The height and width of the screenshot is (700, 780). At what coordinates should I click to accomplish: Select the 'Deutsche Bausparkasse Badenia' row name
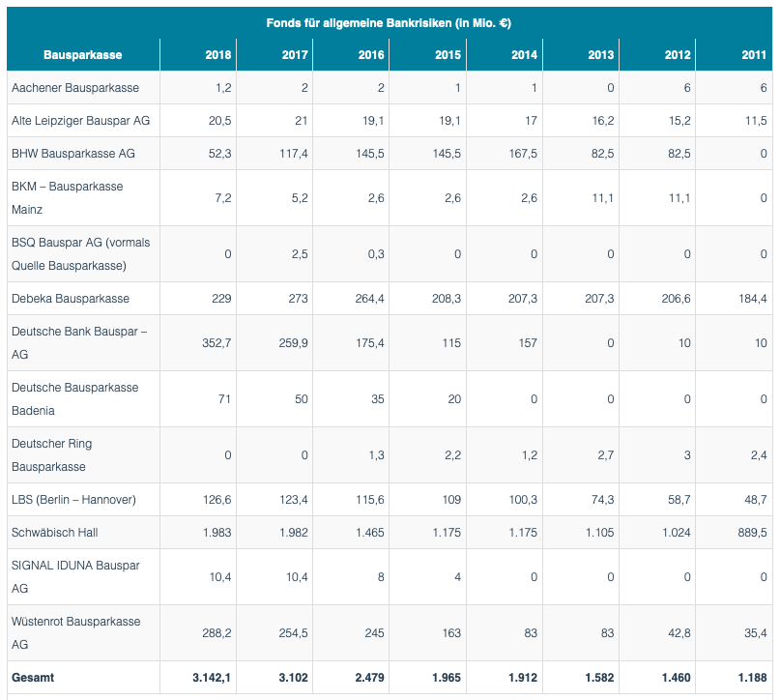pos(74,399)
